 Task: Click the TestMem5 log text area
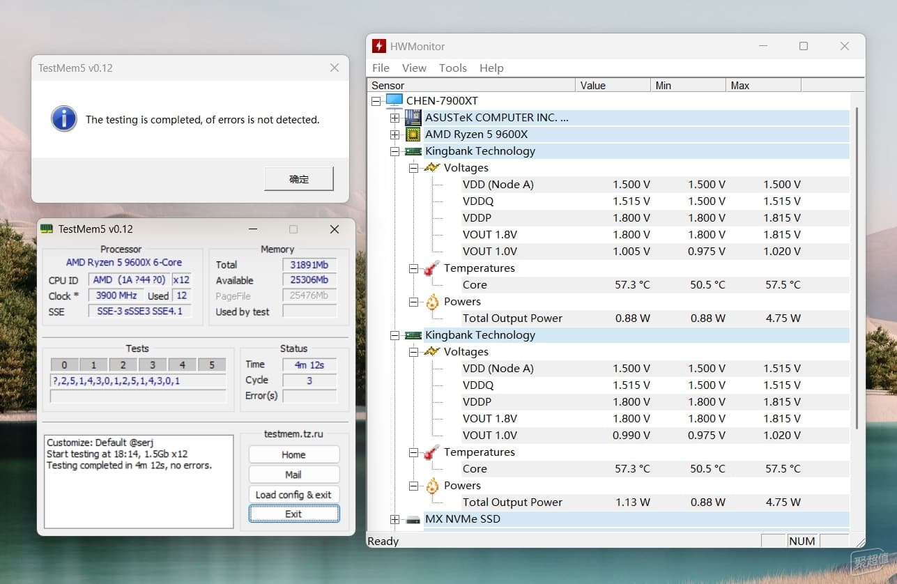[x=139, y=482]
